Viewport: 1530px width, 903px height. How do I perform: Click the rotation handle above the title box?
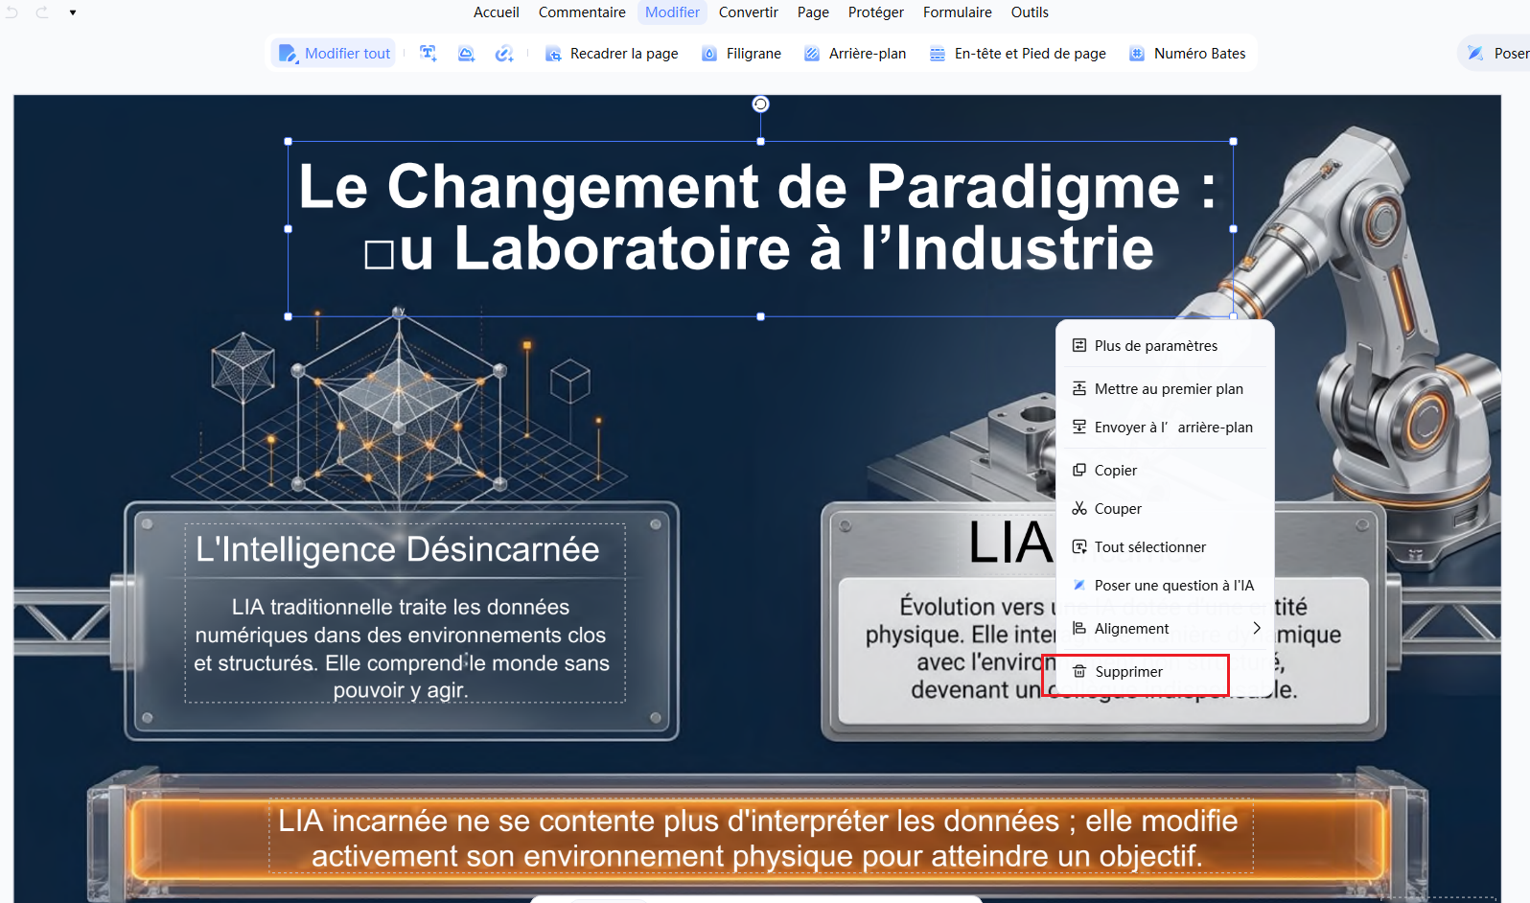[x=760, y=104]
